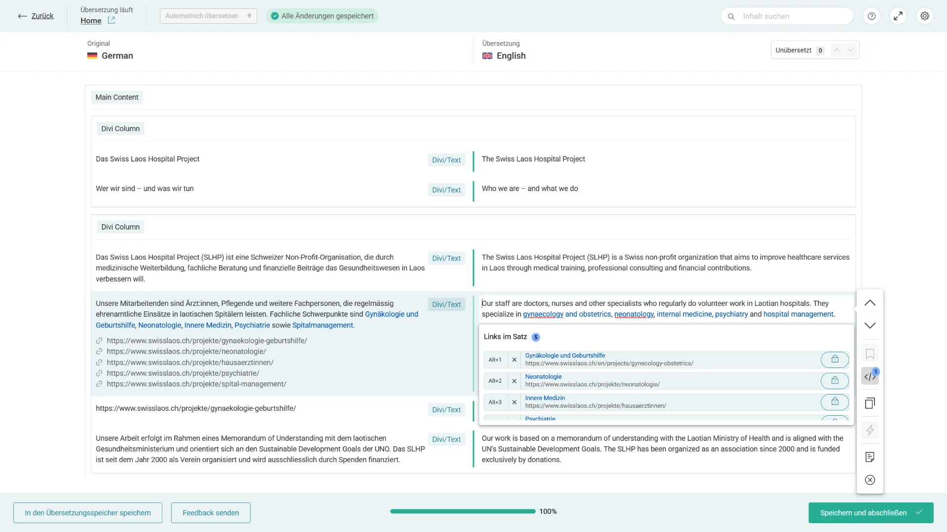Click the help question mark icon
The width and height of the screenshot is (947, 532).
[872, 16]
